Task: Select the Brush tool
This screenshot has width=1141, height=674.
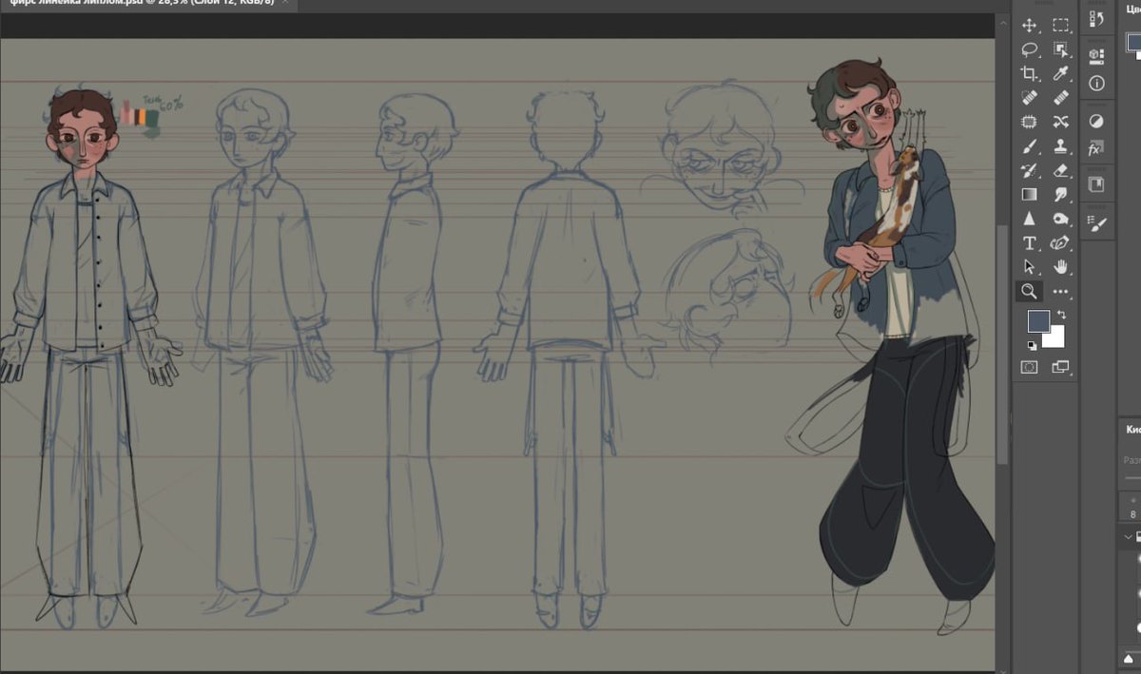Action: 1029,146
